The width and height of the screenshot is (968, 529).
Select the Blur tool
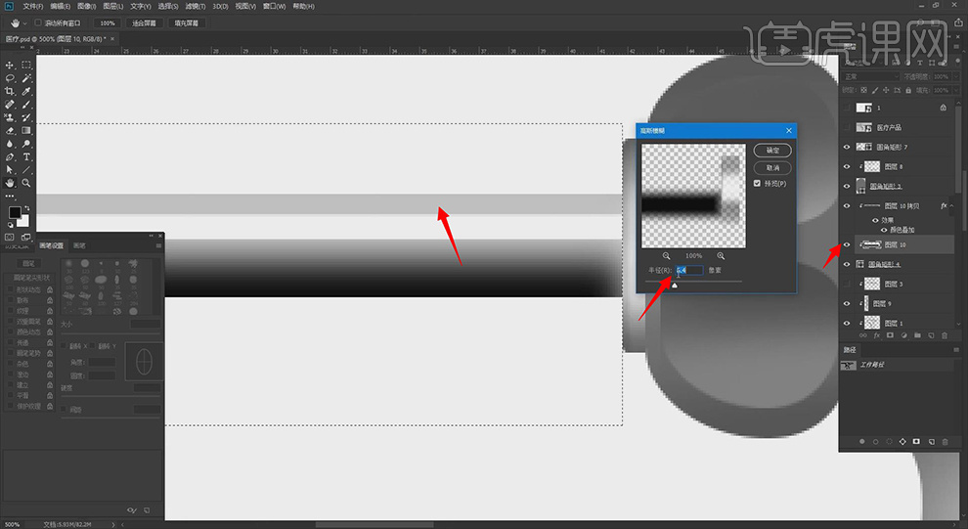(9, 144)
